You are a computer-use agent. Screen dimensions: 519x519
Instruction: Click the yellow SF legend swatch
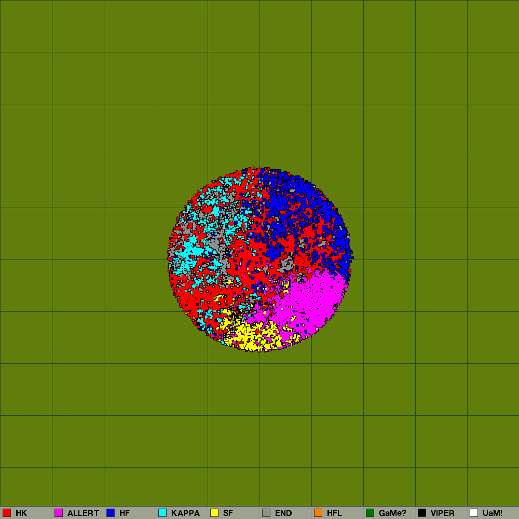point(214,513)
